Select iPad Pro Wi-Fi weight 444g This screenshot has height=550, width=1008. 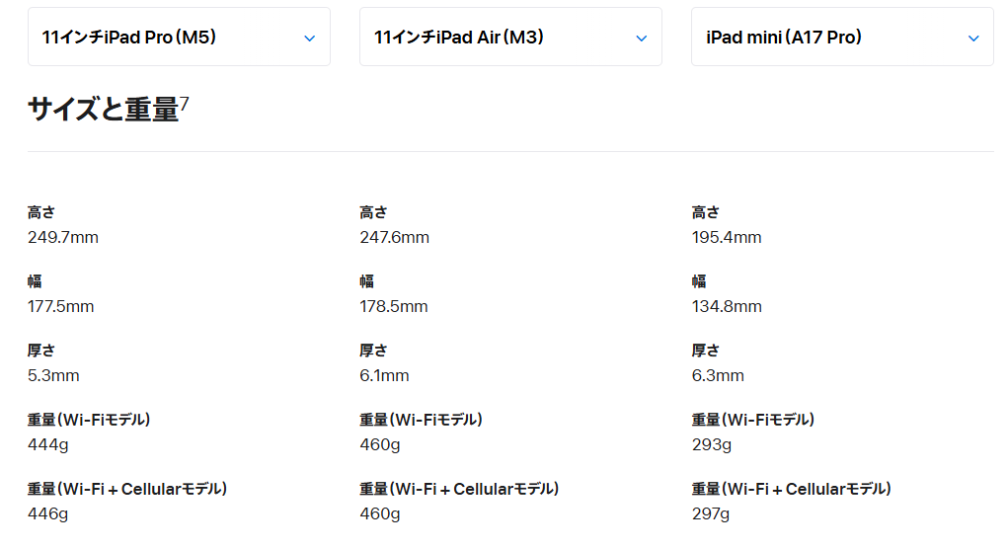[48, 444]
